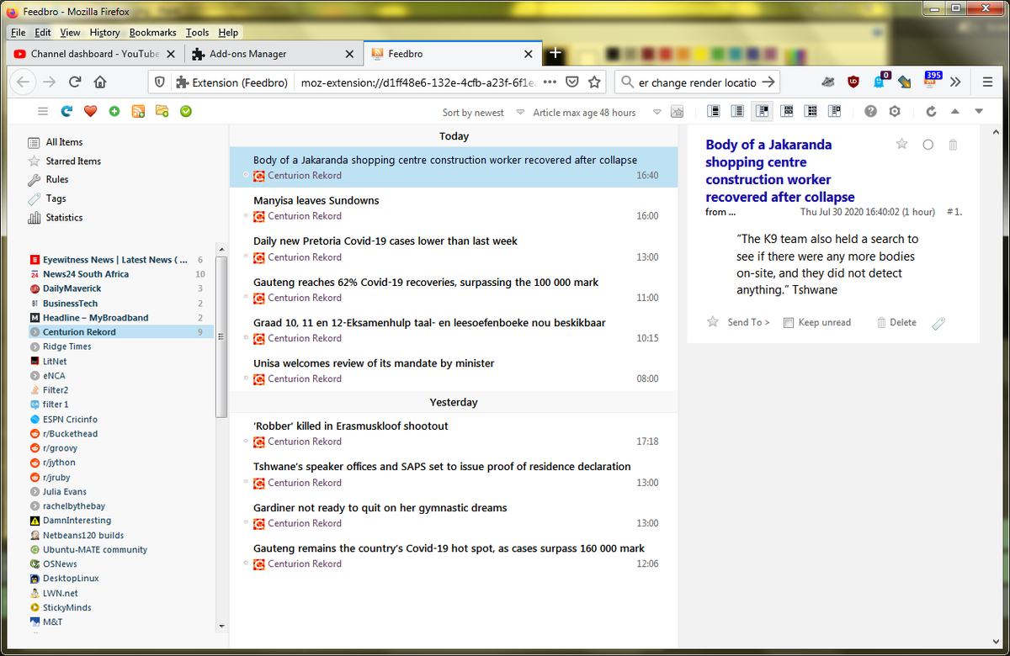Switch to the sixth view mode icon
The image size is (1010, 656).
pyautogui.click(x=835, y=111)
